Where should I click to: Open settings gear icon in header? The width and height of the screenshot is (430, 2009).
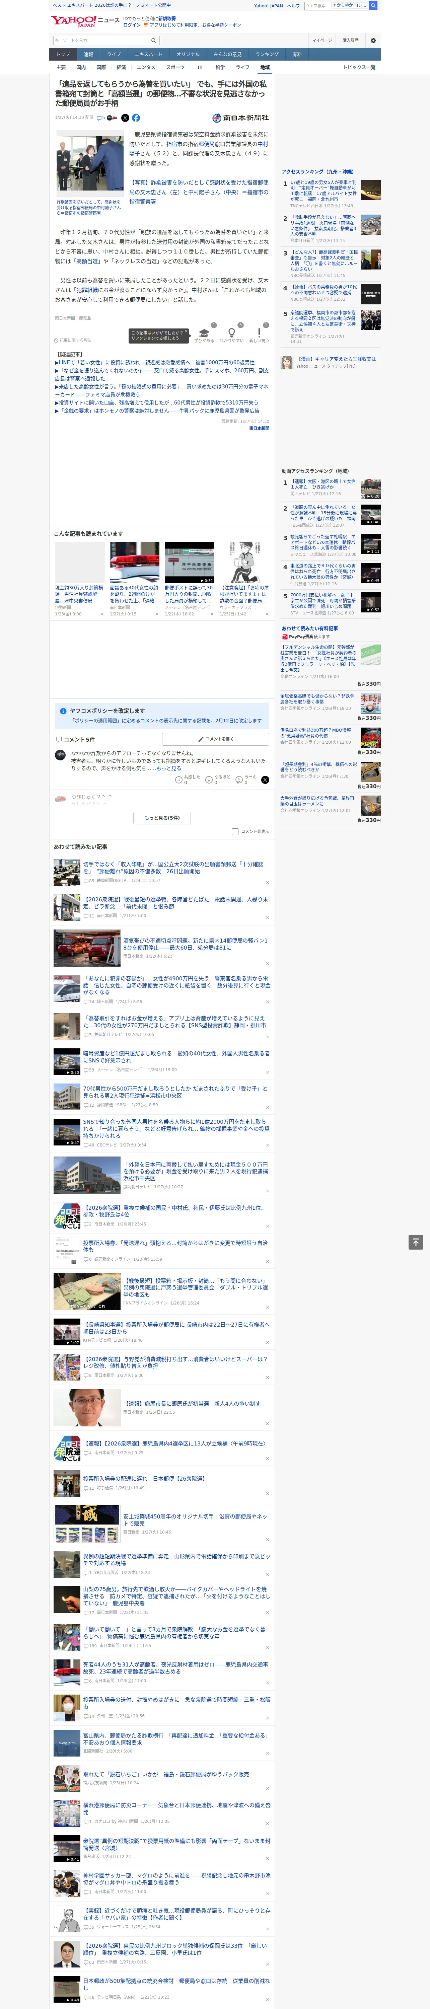click(x=373, y=40)
